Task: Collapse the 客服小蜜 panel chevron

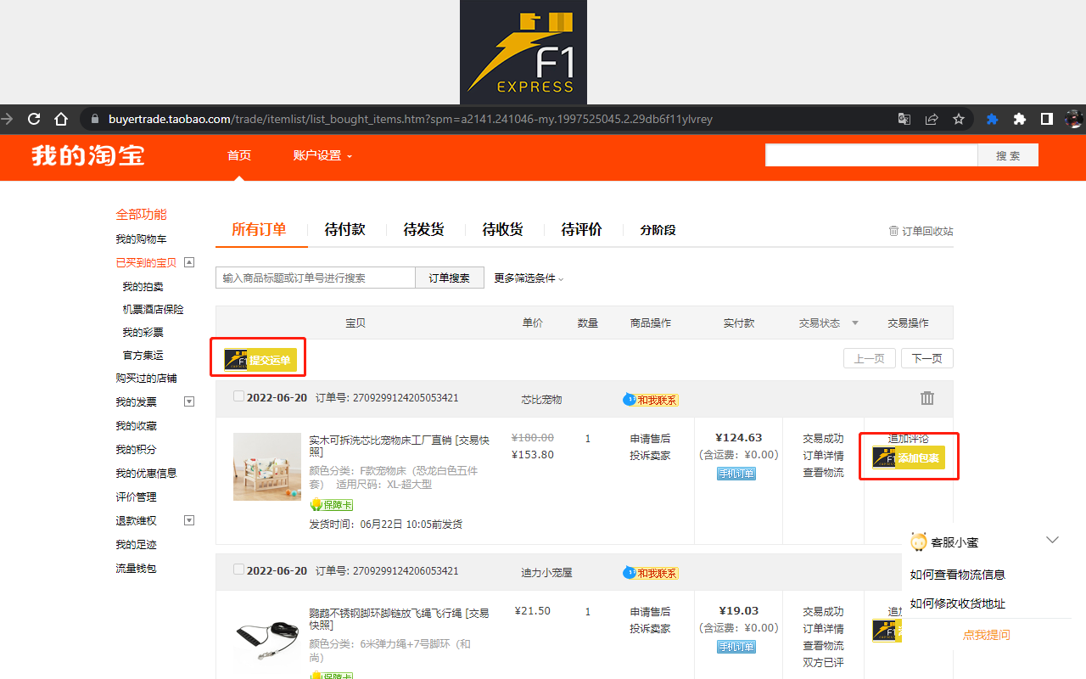Action: (x=1053, y=540)
